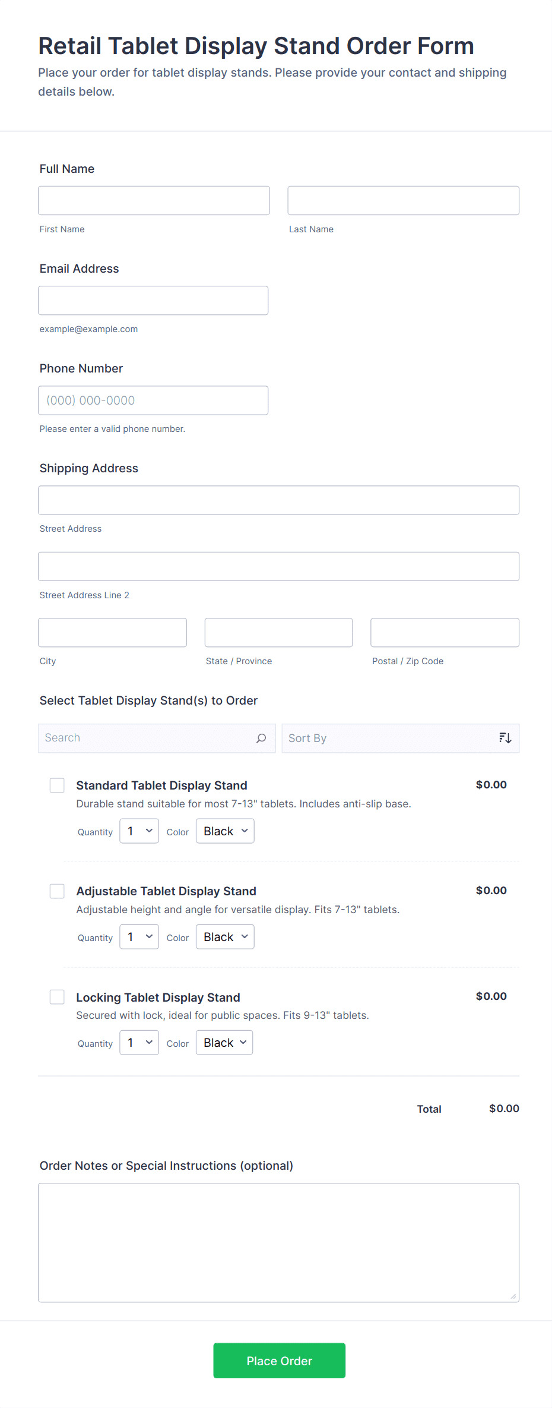Open color dropdown for Locking stand
552x1408 pixels.
click(x=224, y=1042)
